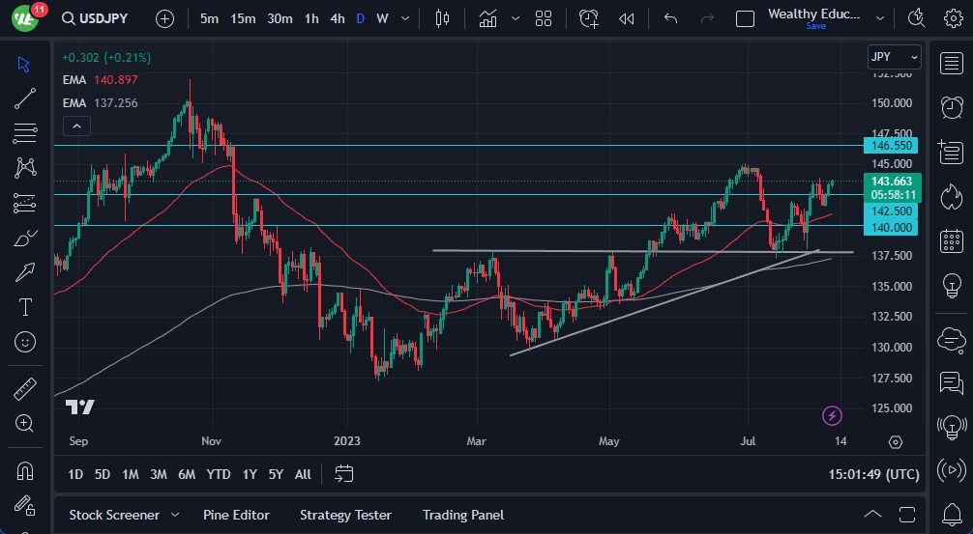Open the Fibonacci retracement tool
This screenshot has height=534, width=973.
[25, 133]
